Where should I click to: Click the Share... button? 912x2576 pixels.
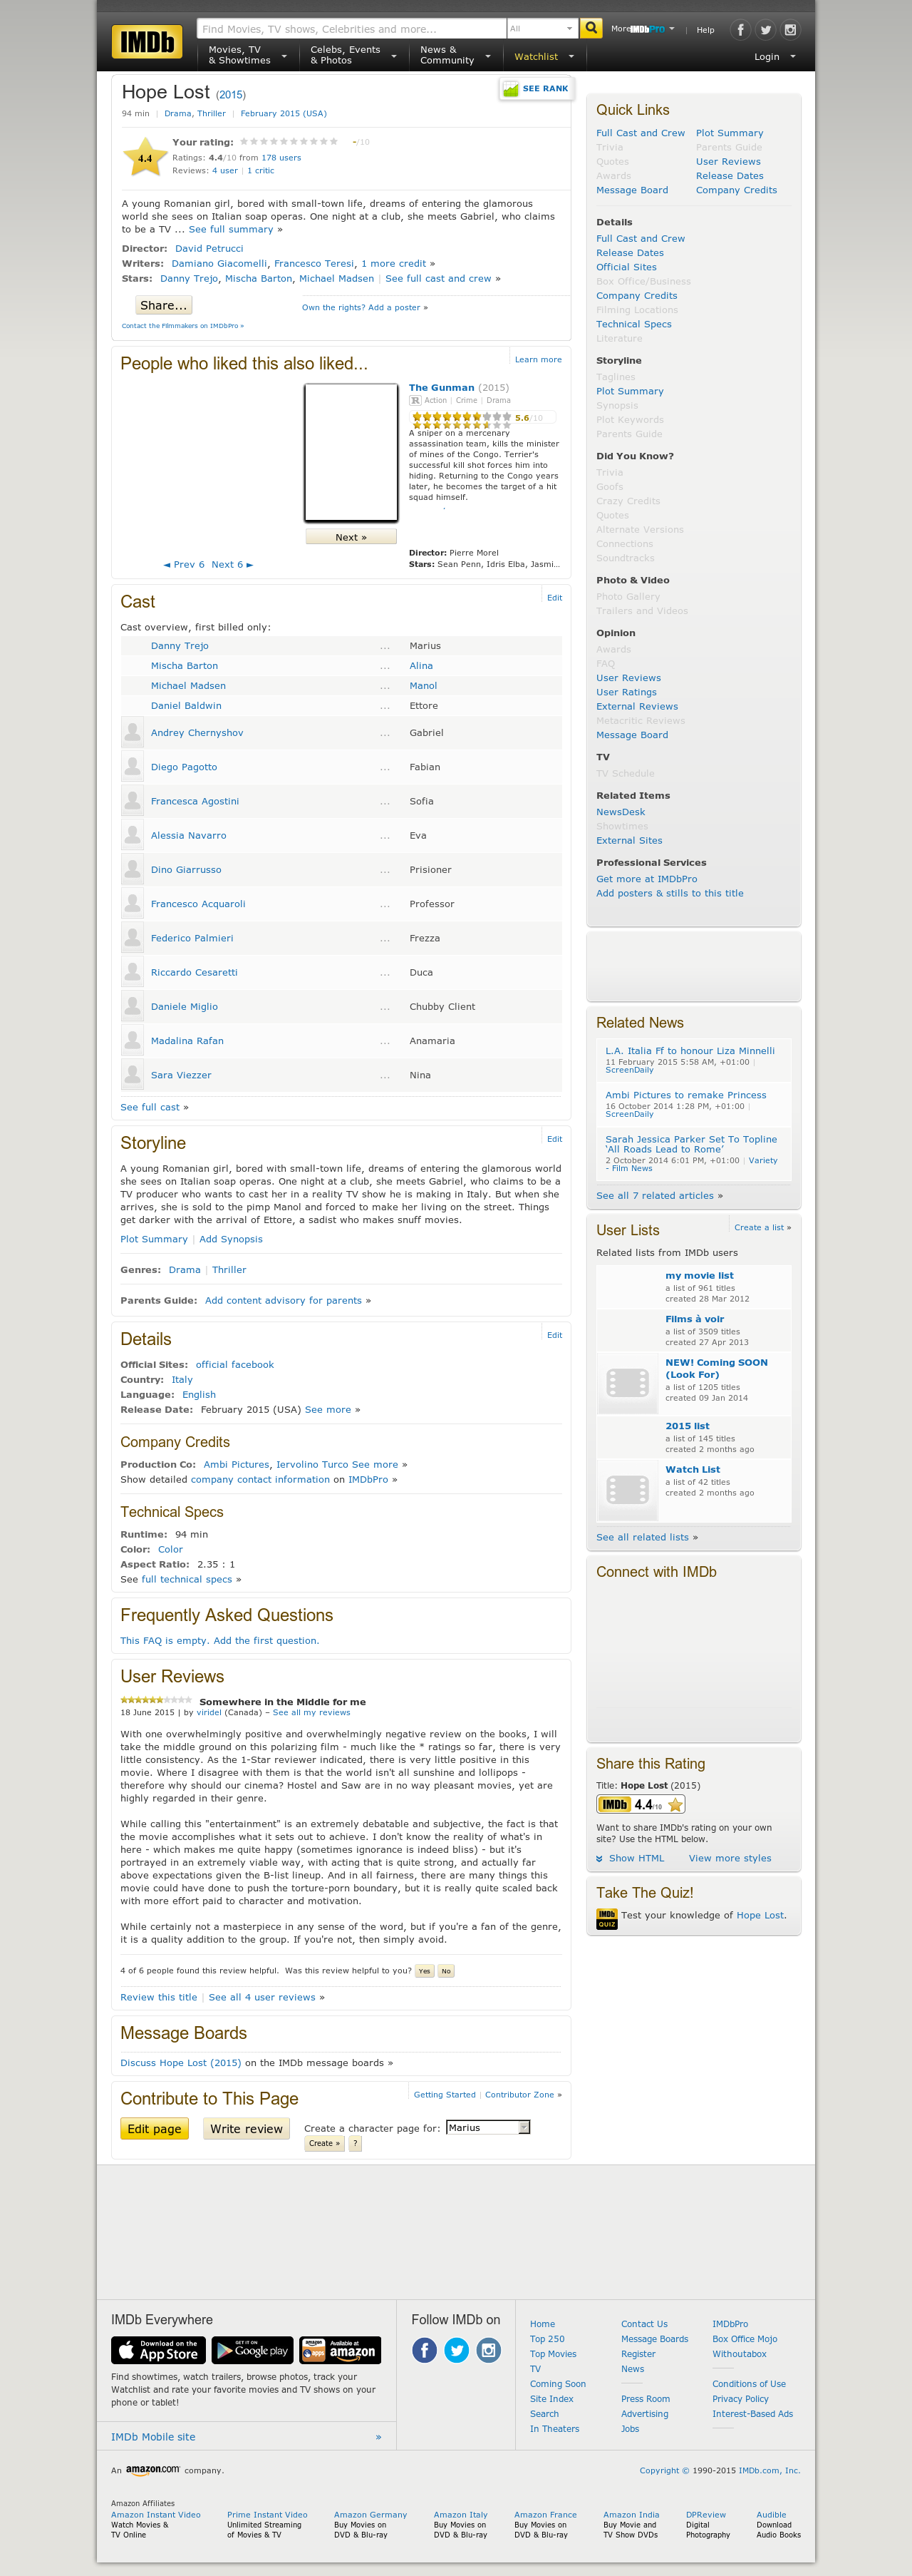pos(164,305)
